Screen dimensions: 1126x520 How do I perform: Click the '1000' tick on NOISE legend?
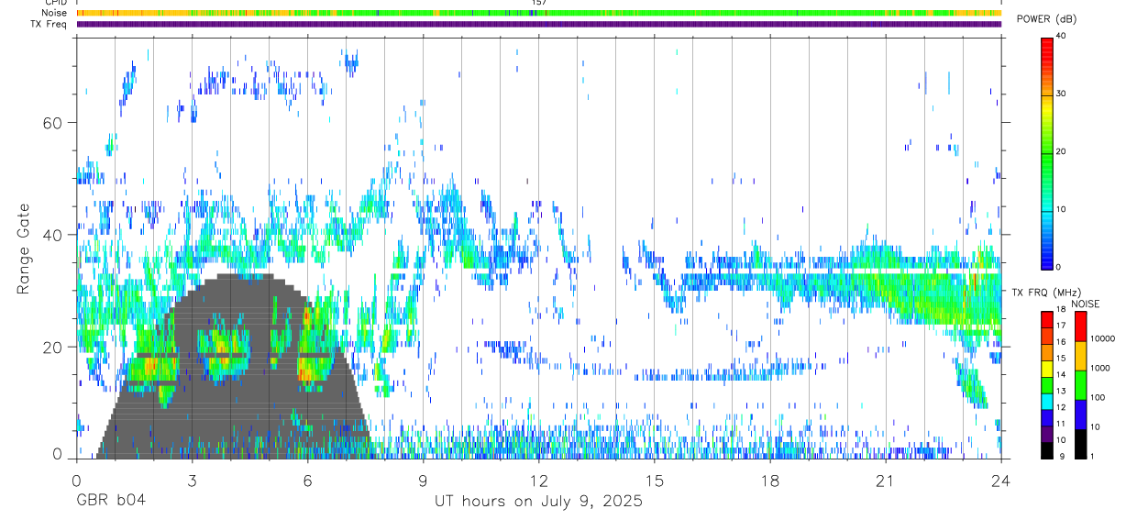pos(1099,368)
